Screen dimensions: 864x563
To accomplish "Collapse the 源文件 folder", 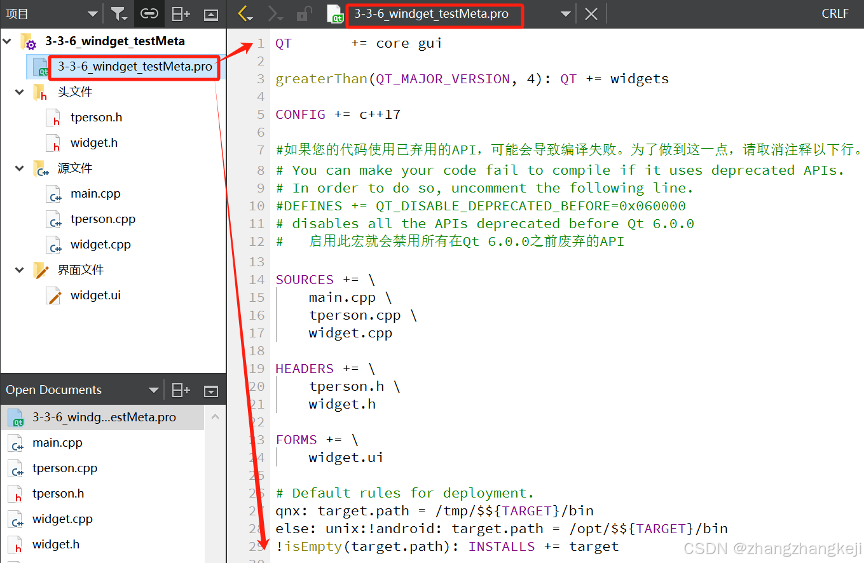I will coord(20,168).
